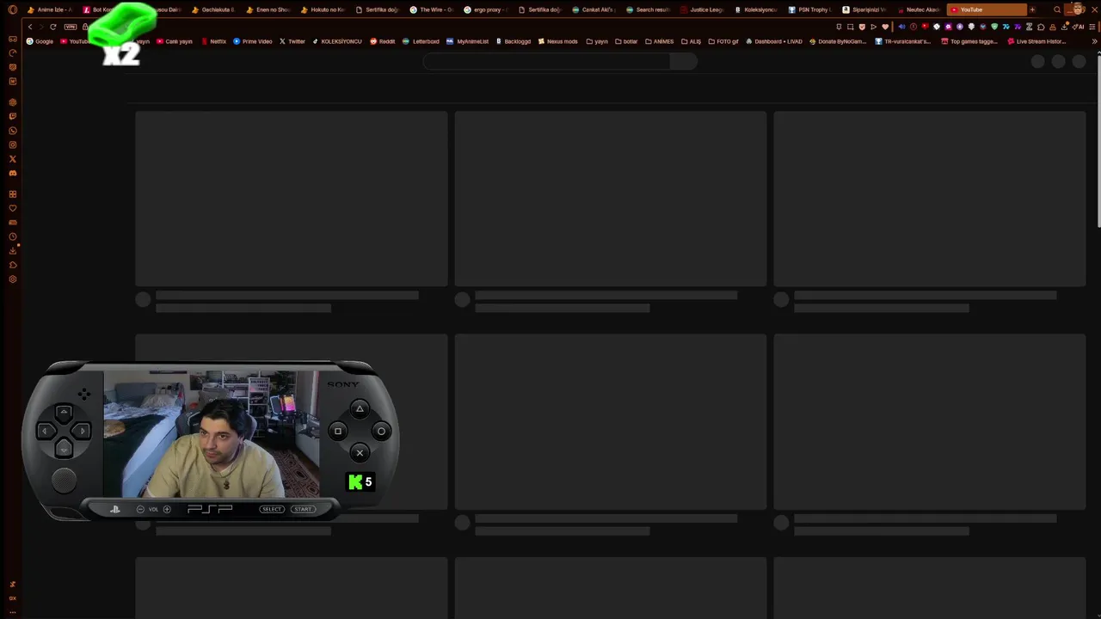Click the address bar play icon

click(x=873, y=27)
